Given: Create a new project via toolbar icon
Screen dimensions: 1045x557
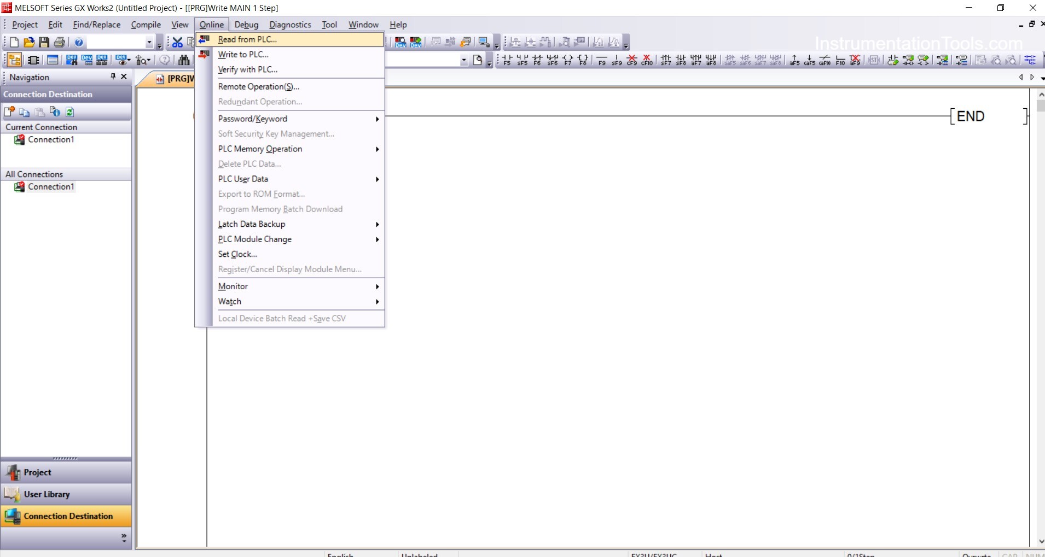Looking at the screenshot, I should coord(14,42).
